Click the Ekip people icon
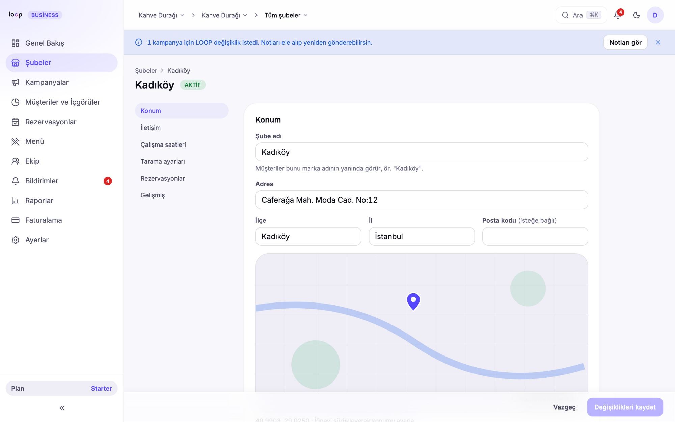 pyautogui.click(x=16, y=161)
